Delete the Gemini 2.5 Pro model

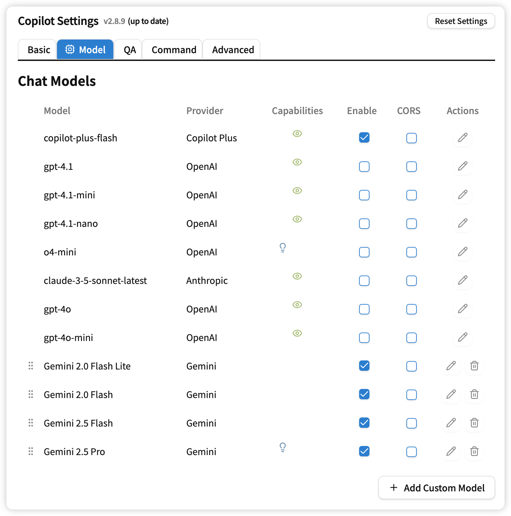pyautogui.click(x=474, y=451)
